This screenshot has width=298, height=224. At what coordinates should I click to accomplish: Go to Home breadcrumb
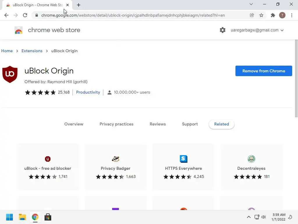7,51
